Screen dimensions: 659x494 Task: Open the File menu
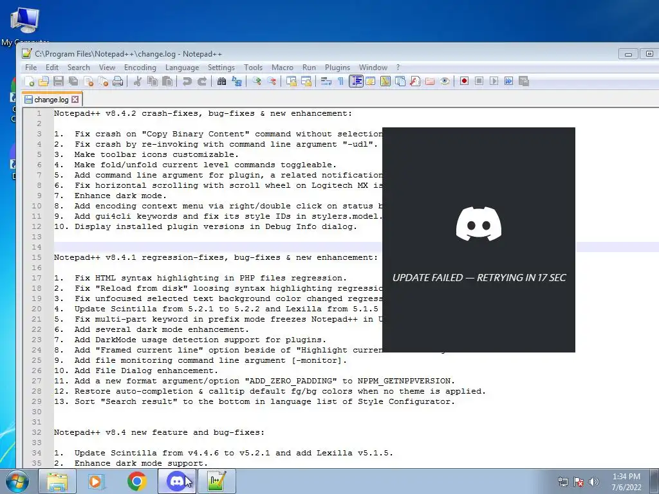point(31,68)
